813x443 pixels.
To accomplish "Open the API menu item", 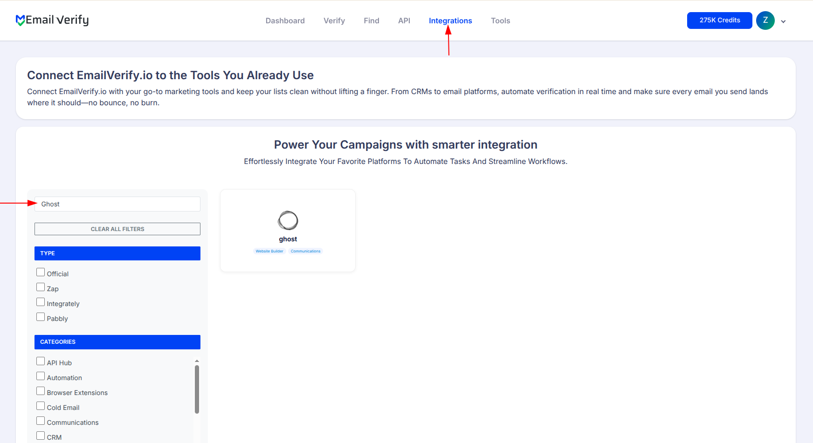I will pyautogui.click(x=404, y=20).
